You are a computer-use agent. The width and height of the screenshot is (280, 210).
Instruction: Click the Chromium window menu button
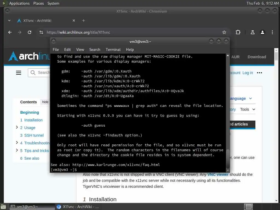7,11
